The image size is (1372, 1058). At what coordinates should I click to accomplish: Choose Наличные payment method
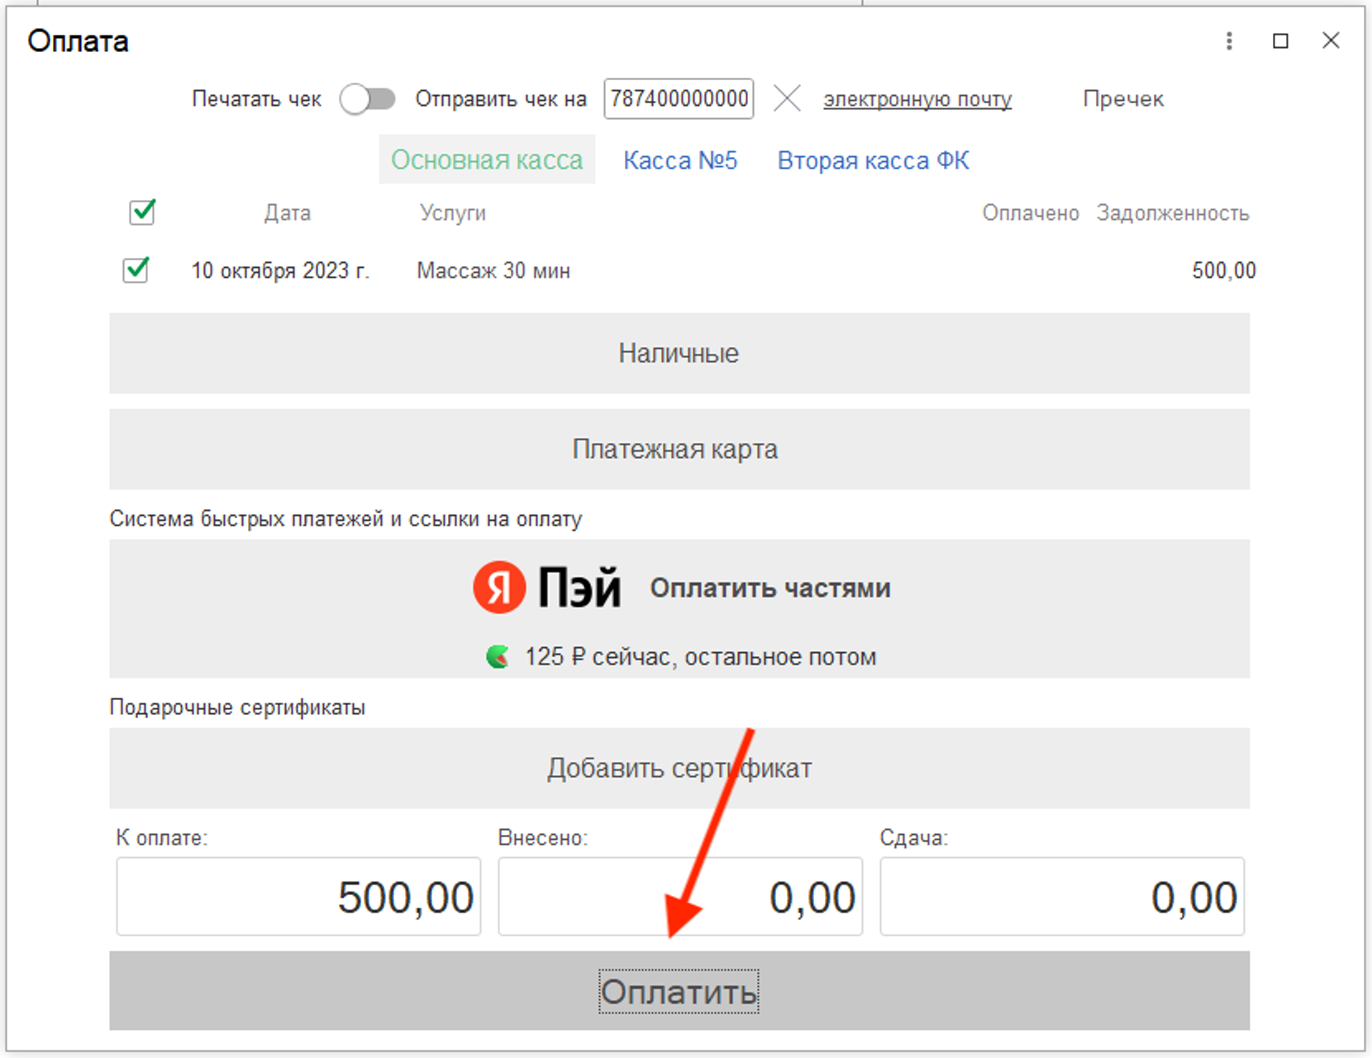pyautogui.click(x=679, y=353)
